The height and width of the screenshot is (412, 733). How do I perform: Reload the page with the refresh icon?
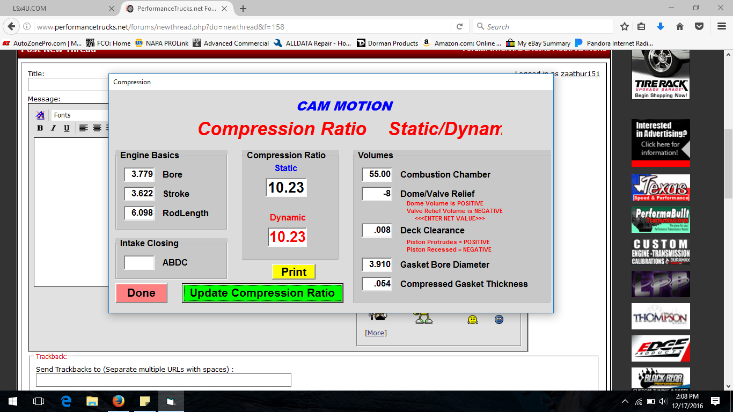[460, 26]
